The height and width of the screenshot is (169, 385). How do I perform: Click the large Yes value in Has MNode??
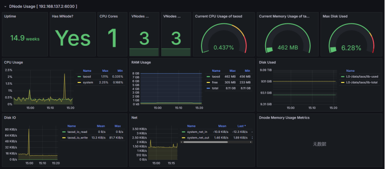(x=72, y=38)
